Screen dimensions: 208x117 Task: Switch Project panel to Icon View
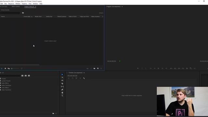click(5, 69)
